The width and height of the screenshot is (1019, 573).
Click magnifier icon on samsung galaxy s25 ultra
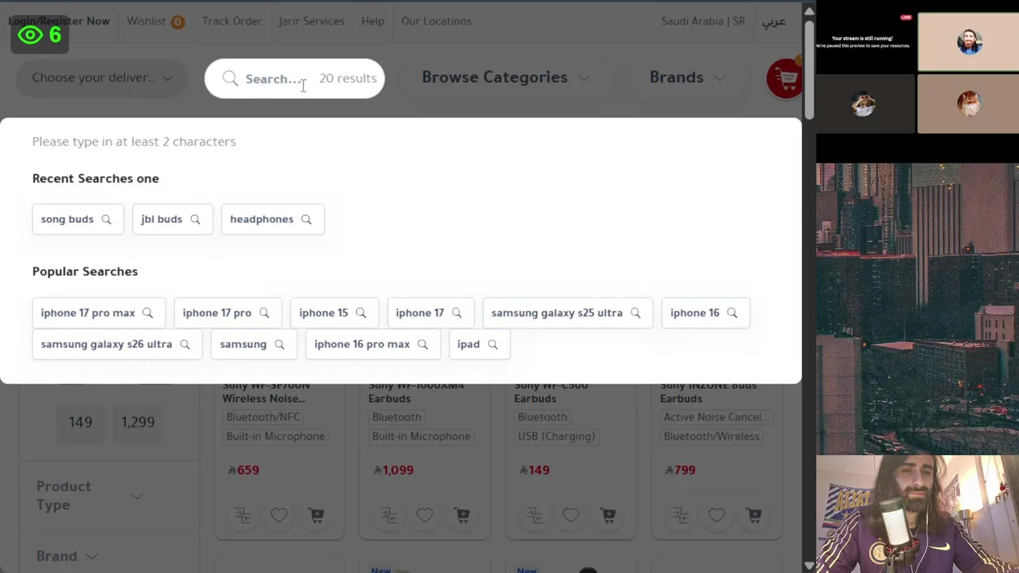[635, 313]
